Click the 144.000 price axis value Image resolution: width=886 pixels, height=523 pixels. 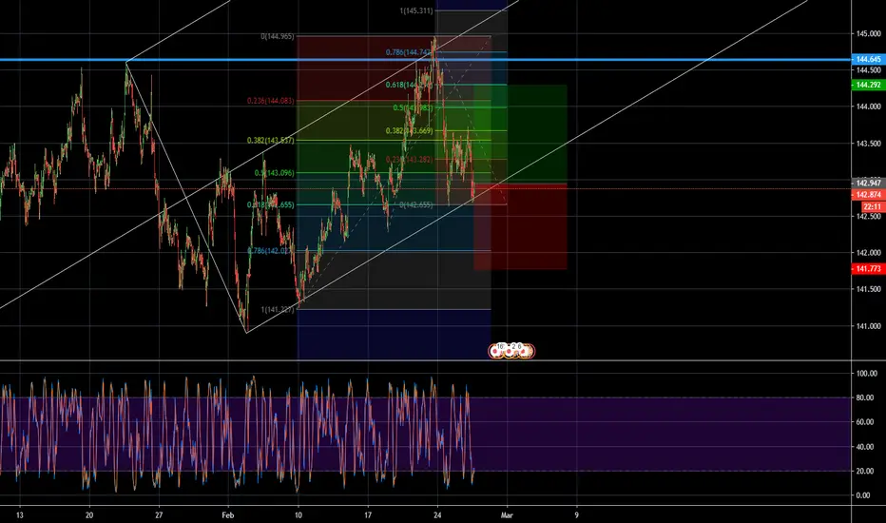click(x=869, y=107)
